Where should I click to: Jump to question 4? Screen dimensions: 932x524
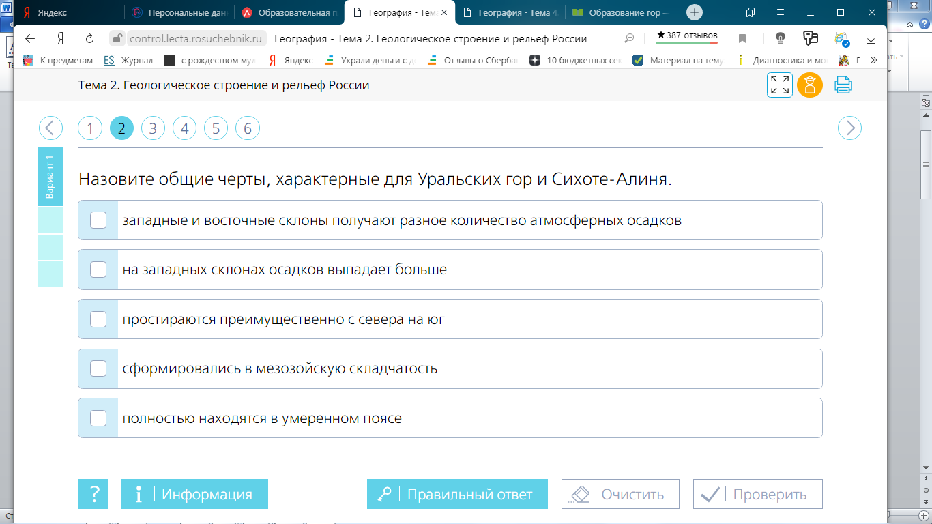[184, 128]
